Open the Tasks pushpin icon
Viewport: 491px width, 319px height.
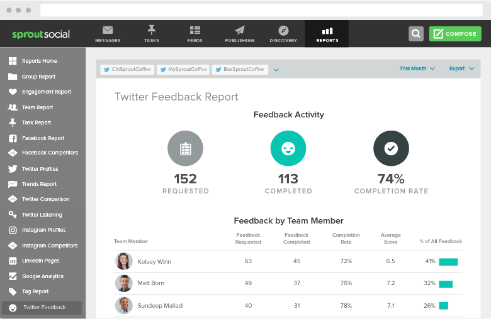(x=152, y=30)
